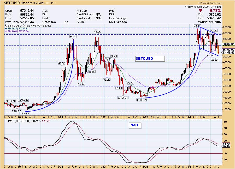
Task: Select the Volume value 198,906
Action: (x=215, y=22)
